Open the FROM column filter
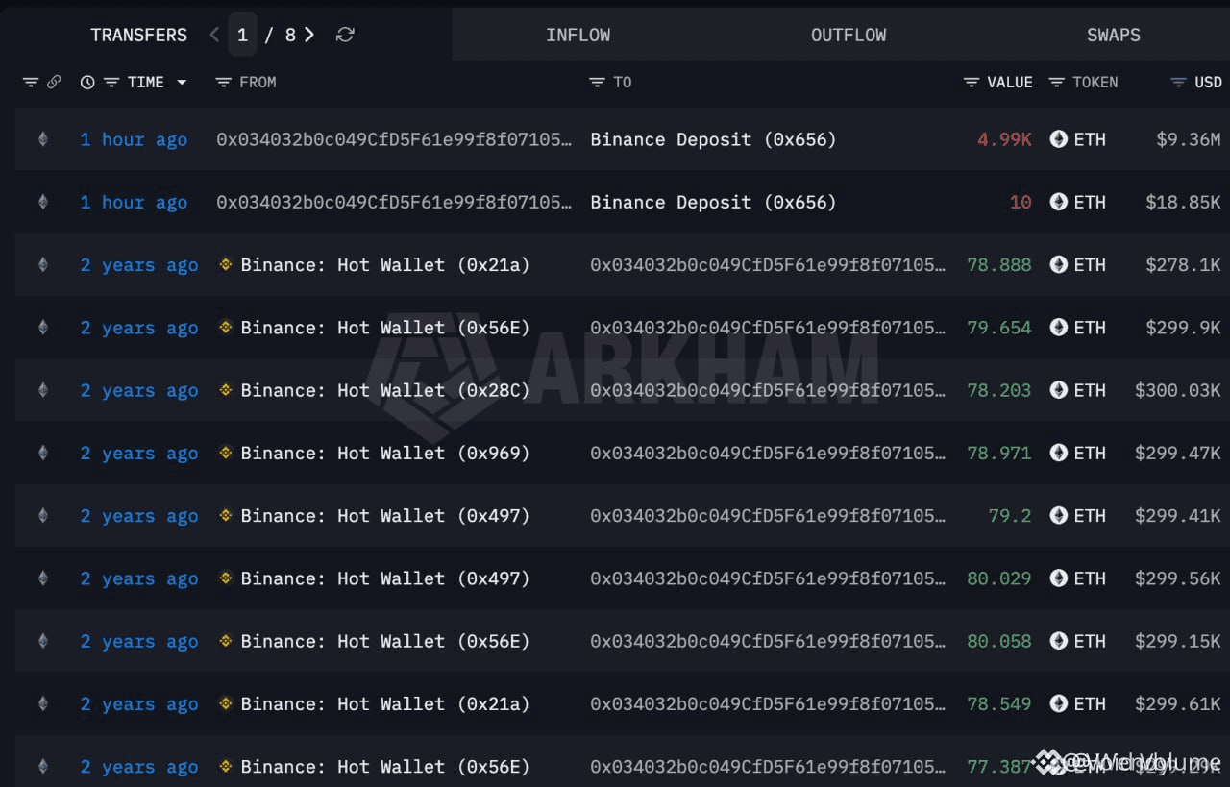Viewport: 1230px width, 787px height. click(224, 83)
